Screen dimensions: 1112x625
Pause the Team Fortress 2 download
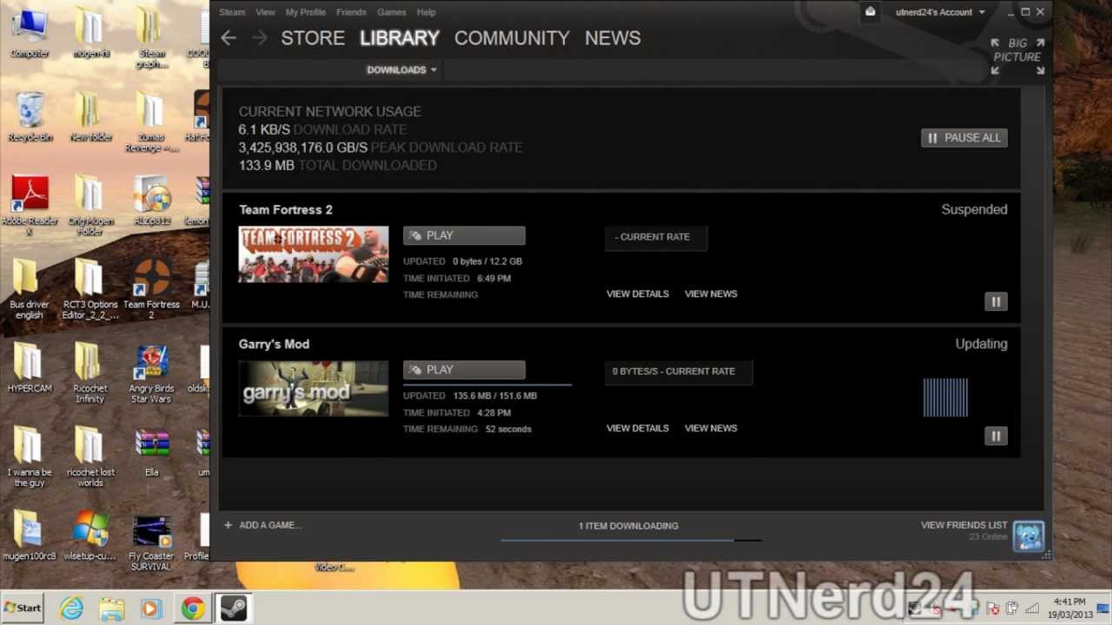tap(996, 301)
